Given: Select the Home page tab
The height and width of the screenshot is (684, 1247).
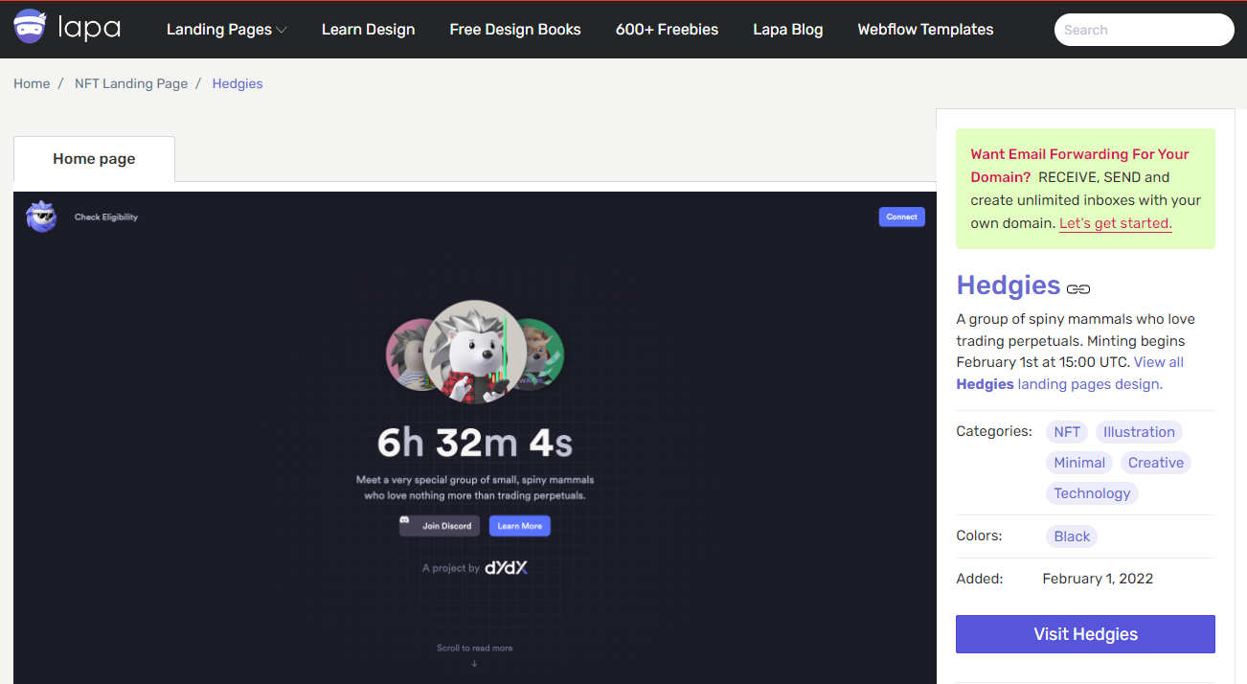Looking at the screenshot, I should tap(94, 159).
